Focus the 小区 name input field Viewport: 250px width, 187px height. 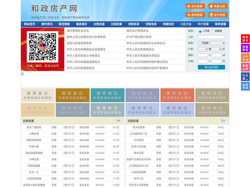(x=211, y=37)
